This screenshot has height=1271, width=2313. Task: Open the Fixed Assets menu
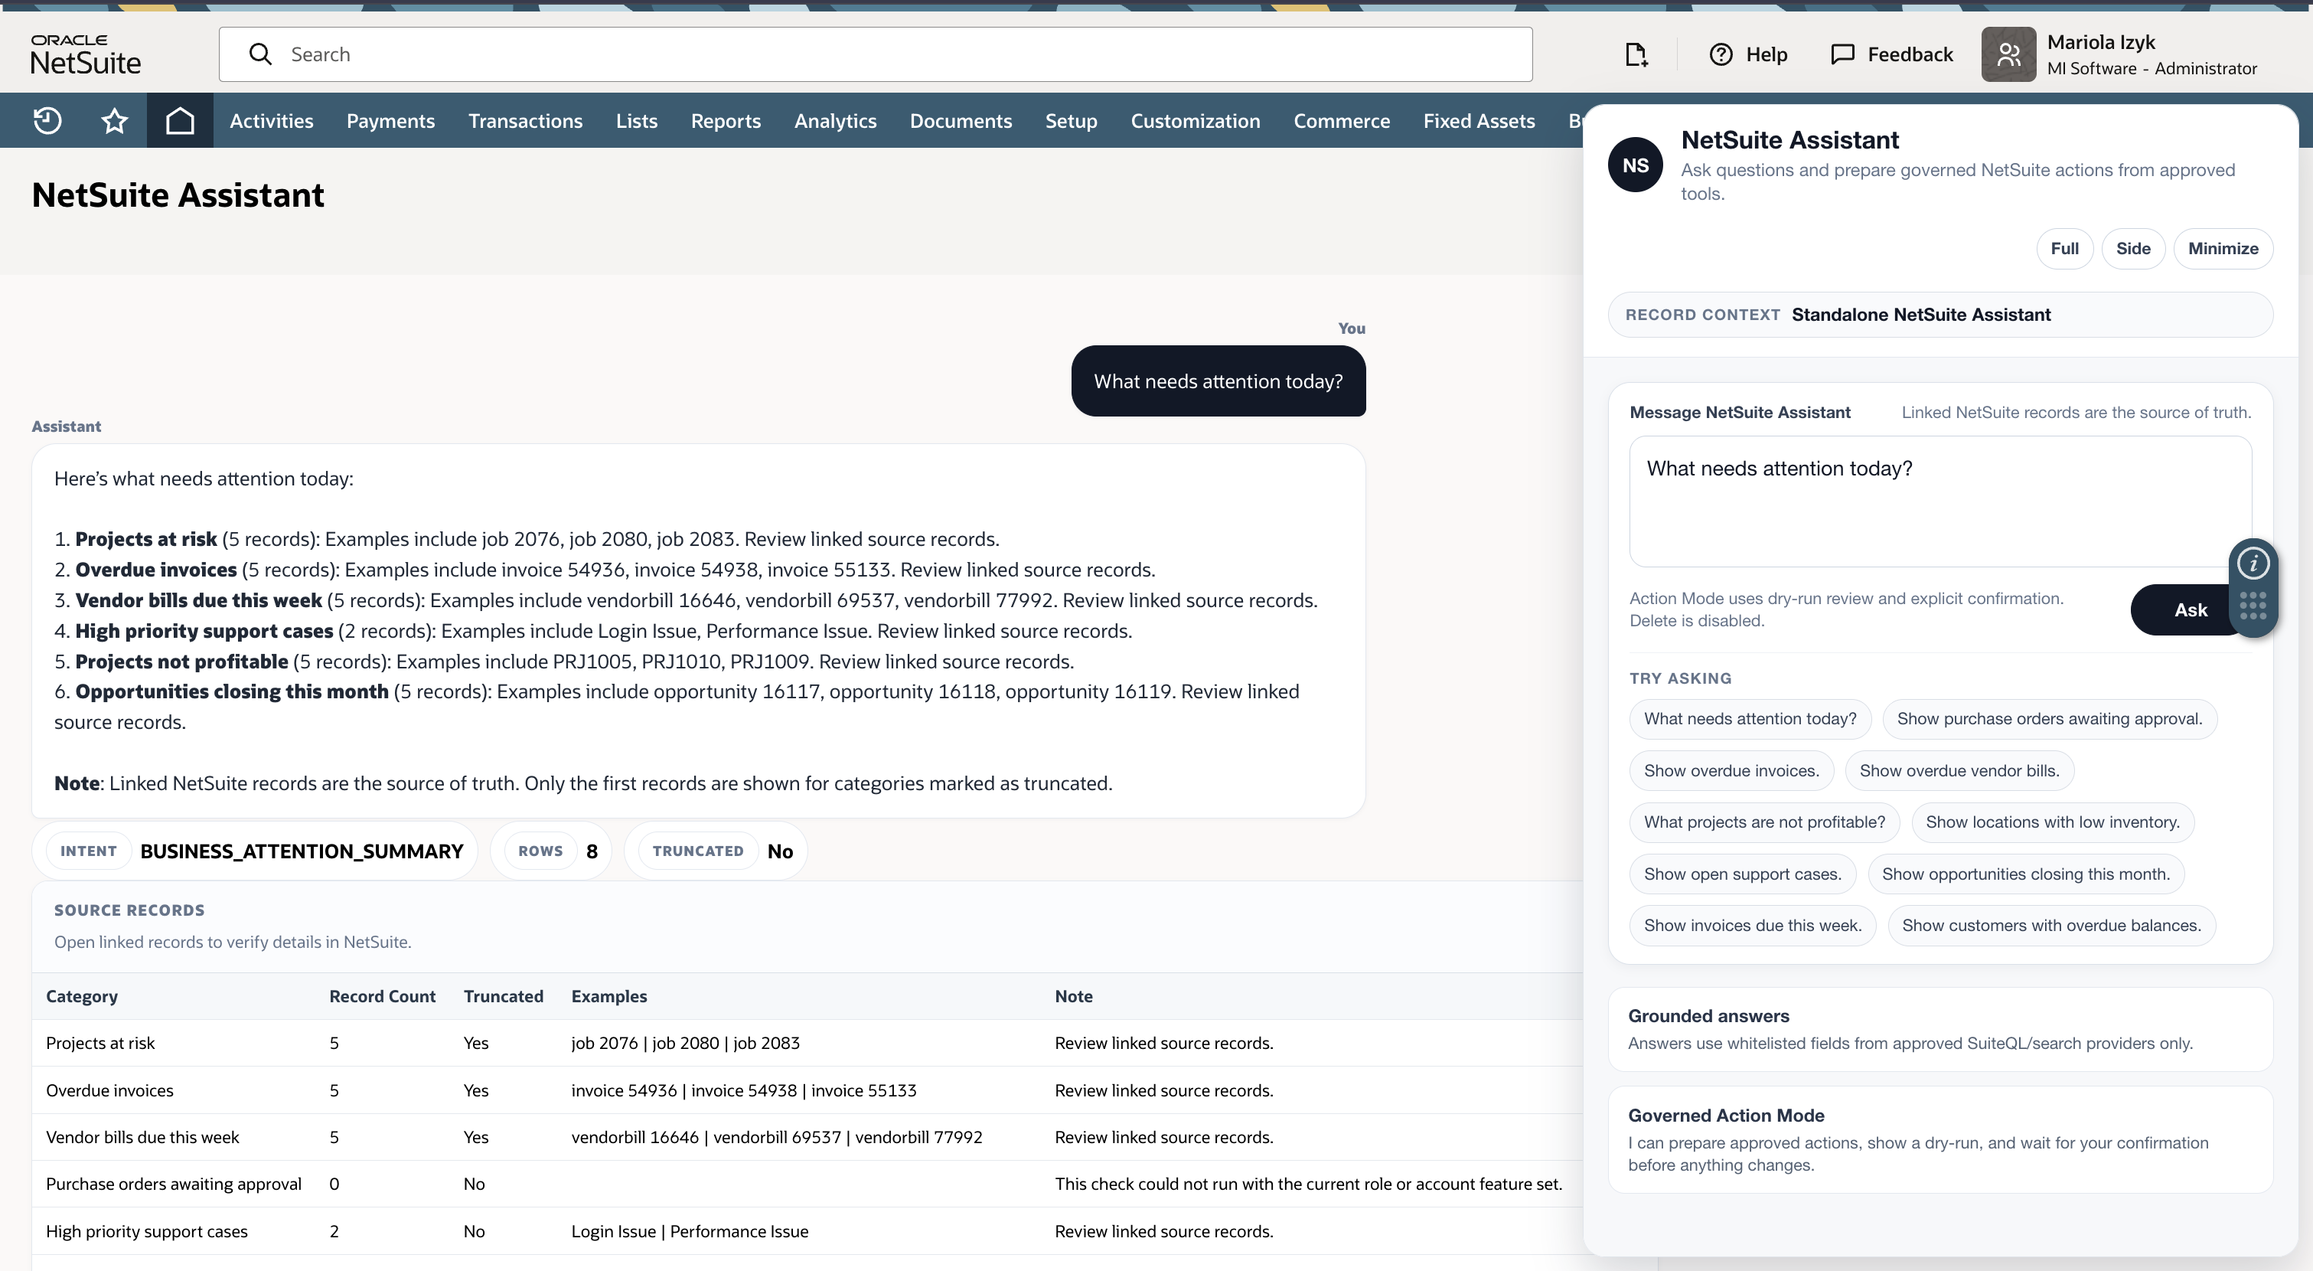point(1479,120)
